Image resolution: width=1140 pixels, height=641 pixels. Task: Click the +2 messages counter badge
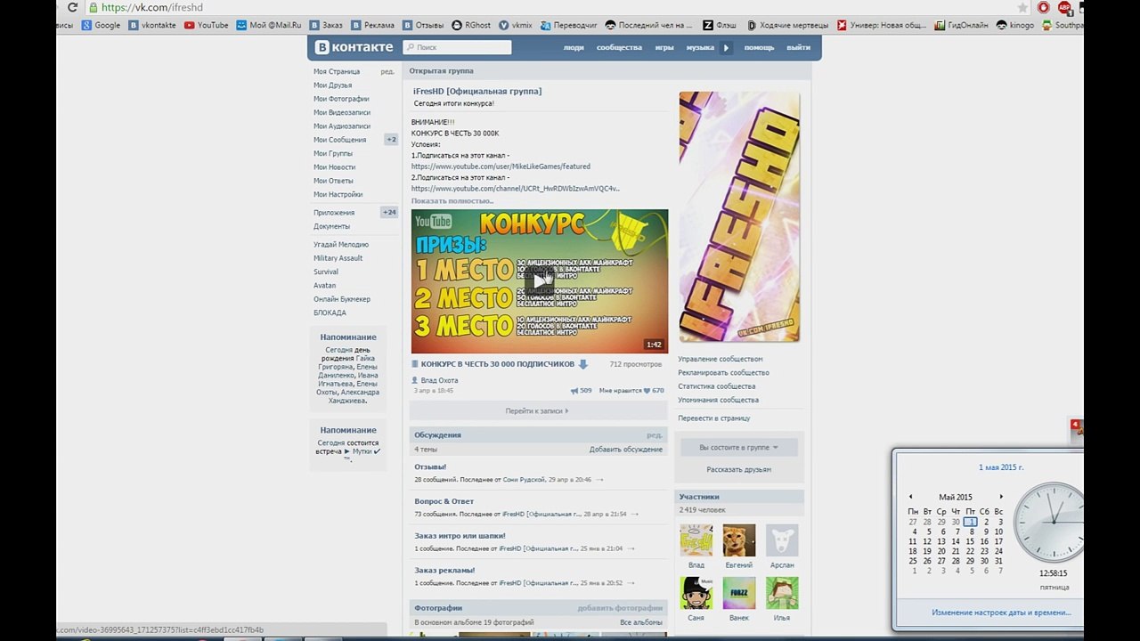tap(391, 140)
